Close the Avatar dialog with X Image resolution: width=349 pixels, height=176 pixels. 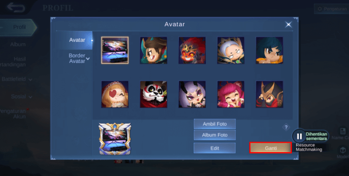pos(288,24)
